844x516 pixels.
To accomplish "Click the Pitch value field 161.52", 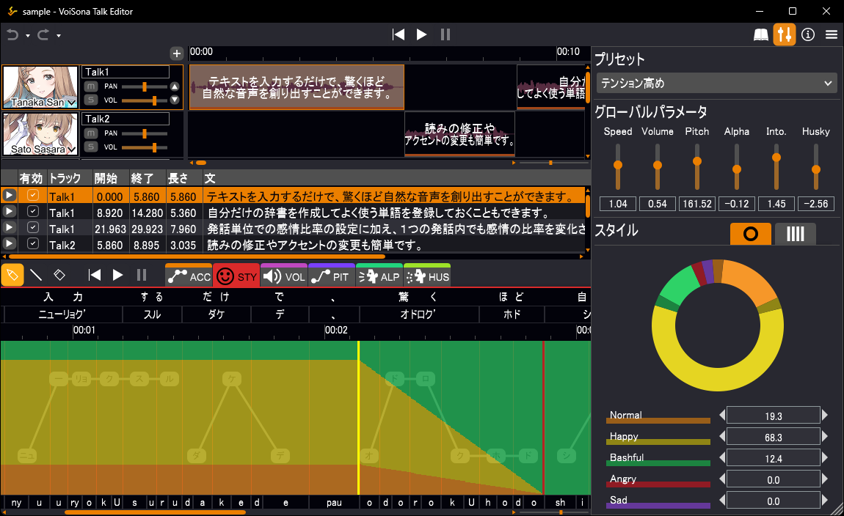I will [696, 204].
